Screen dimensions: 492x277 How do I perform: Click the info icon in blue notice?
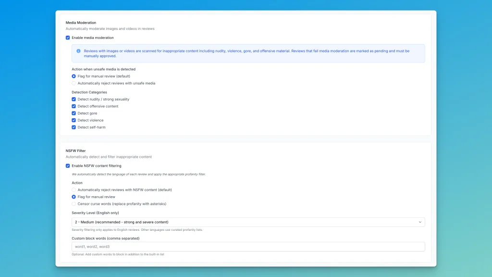click(78, 51)
